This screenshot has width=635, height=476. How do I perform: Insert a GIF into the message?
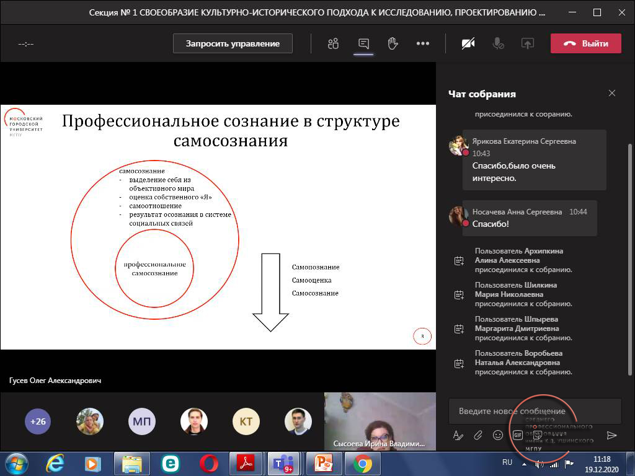pos(517,435)
